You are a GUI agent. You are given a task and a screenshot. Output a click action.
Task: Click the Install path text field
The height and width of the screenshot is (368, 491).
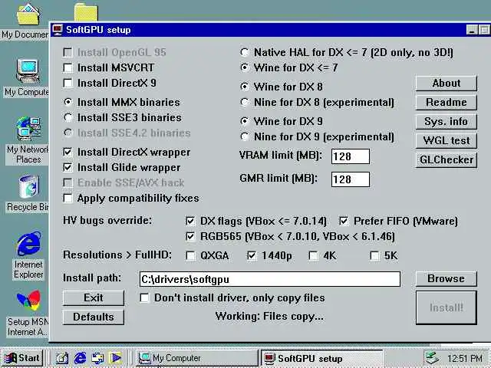pos(270,279)
